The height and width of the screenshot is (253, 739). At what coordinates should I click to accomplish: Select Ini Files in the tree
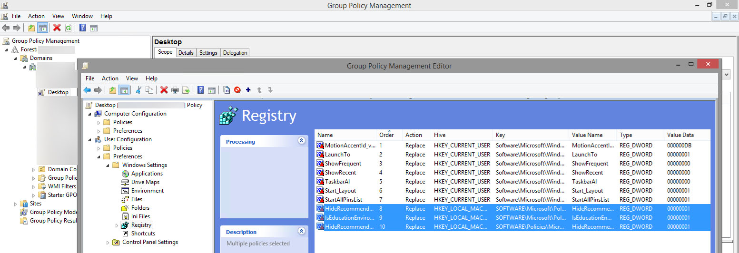[140, 216]
